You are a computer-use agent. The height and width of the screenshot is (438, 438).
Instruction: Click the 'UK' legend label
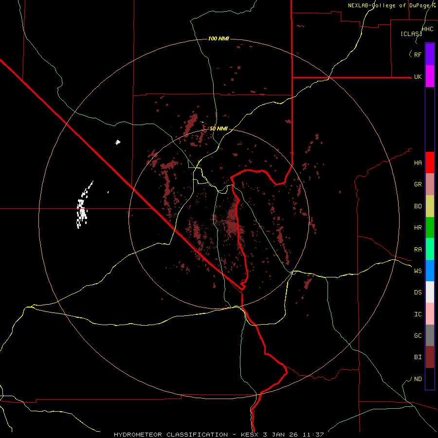pos(418,76)
